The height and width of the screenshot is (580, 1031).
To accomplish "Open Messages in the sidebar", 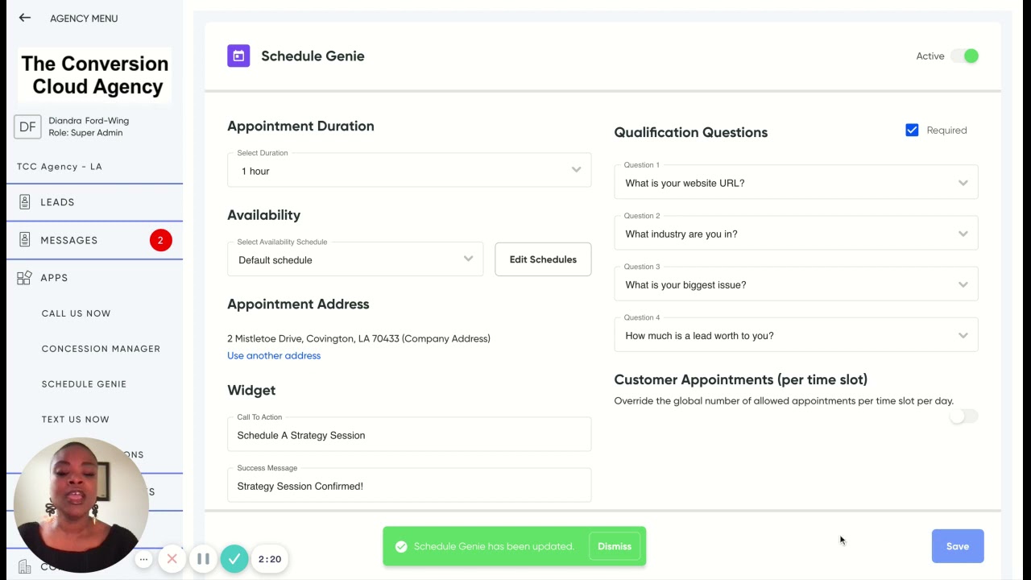I will (94, 240).
